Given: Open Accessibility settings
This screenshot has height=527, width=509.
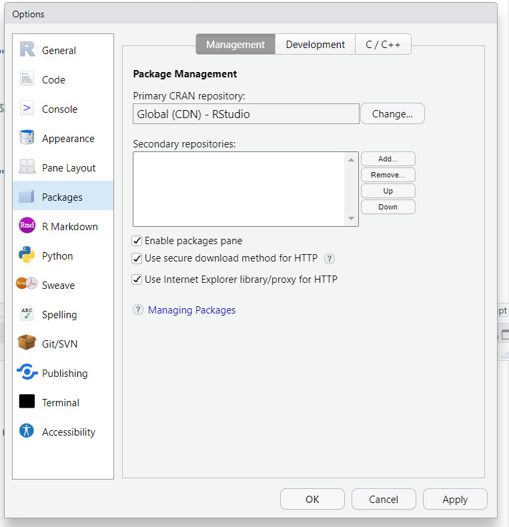Looking at the screenshot, I should [63, 432].
